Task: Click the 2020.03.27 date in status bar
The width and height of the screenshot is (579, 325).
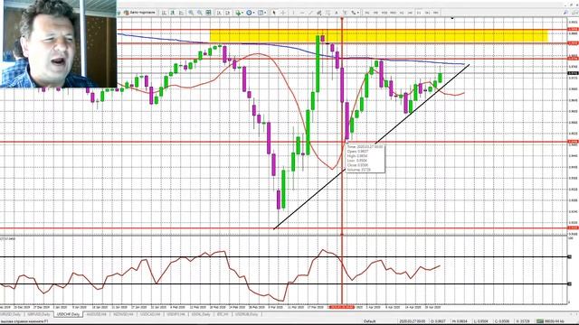Action: [412, 321]
